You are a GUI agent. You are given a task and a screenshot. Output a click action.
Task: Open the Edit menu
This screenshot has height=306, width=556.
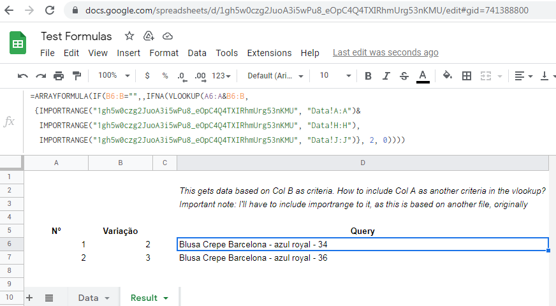[x=71, y=53]
